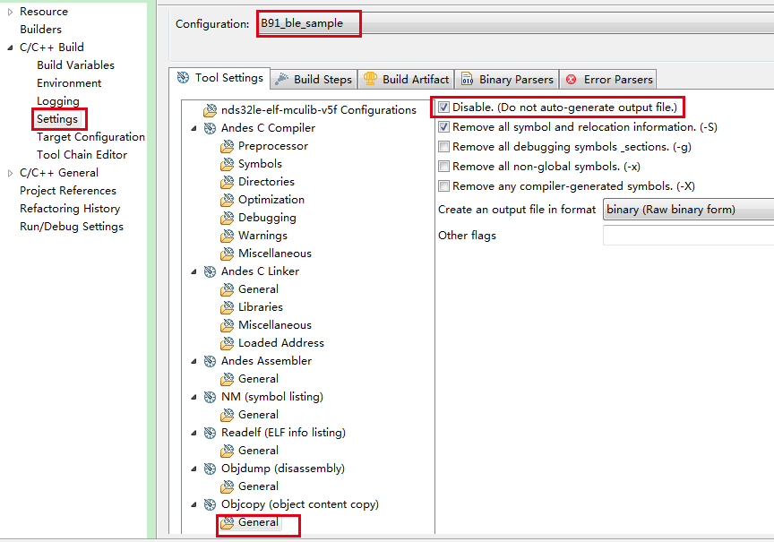Viewport: 774px width, 542px height.
Task: Expand the Resource tree node
Action: [x=10, y=12]
